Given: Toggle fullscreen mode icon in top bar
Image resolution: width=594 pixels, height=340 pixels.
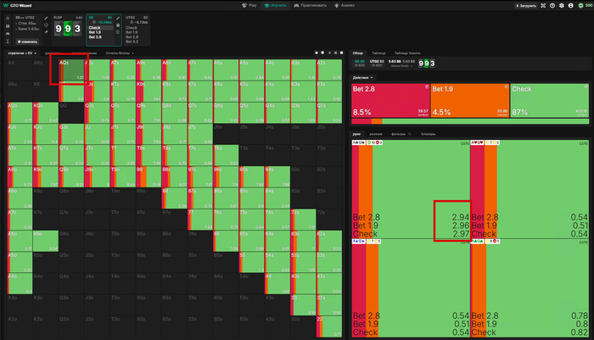Looking at the screenshot, I should click(x=543, y=6).
